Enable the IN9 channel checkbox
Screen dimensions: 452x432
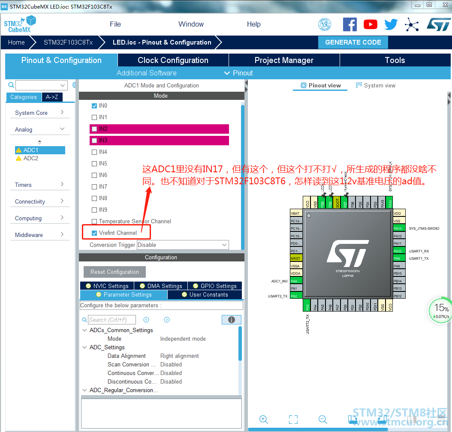click(x=94, y=210)
